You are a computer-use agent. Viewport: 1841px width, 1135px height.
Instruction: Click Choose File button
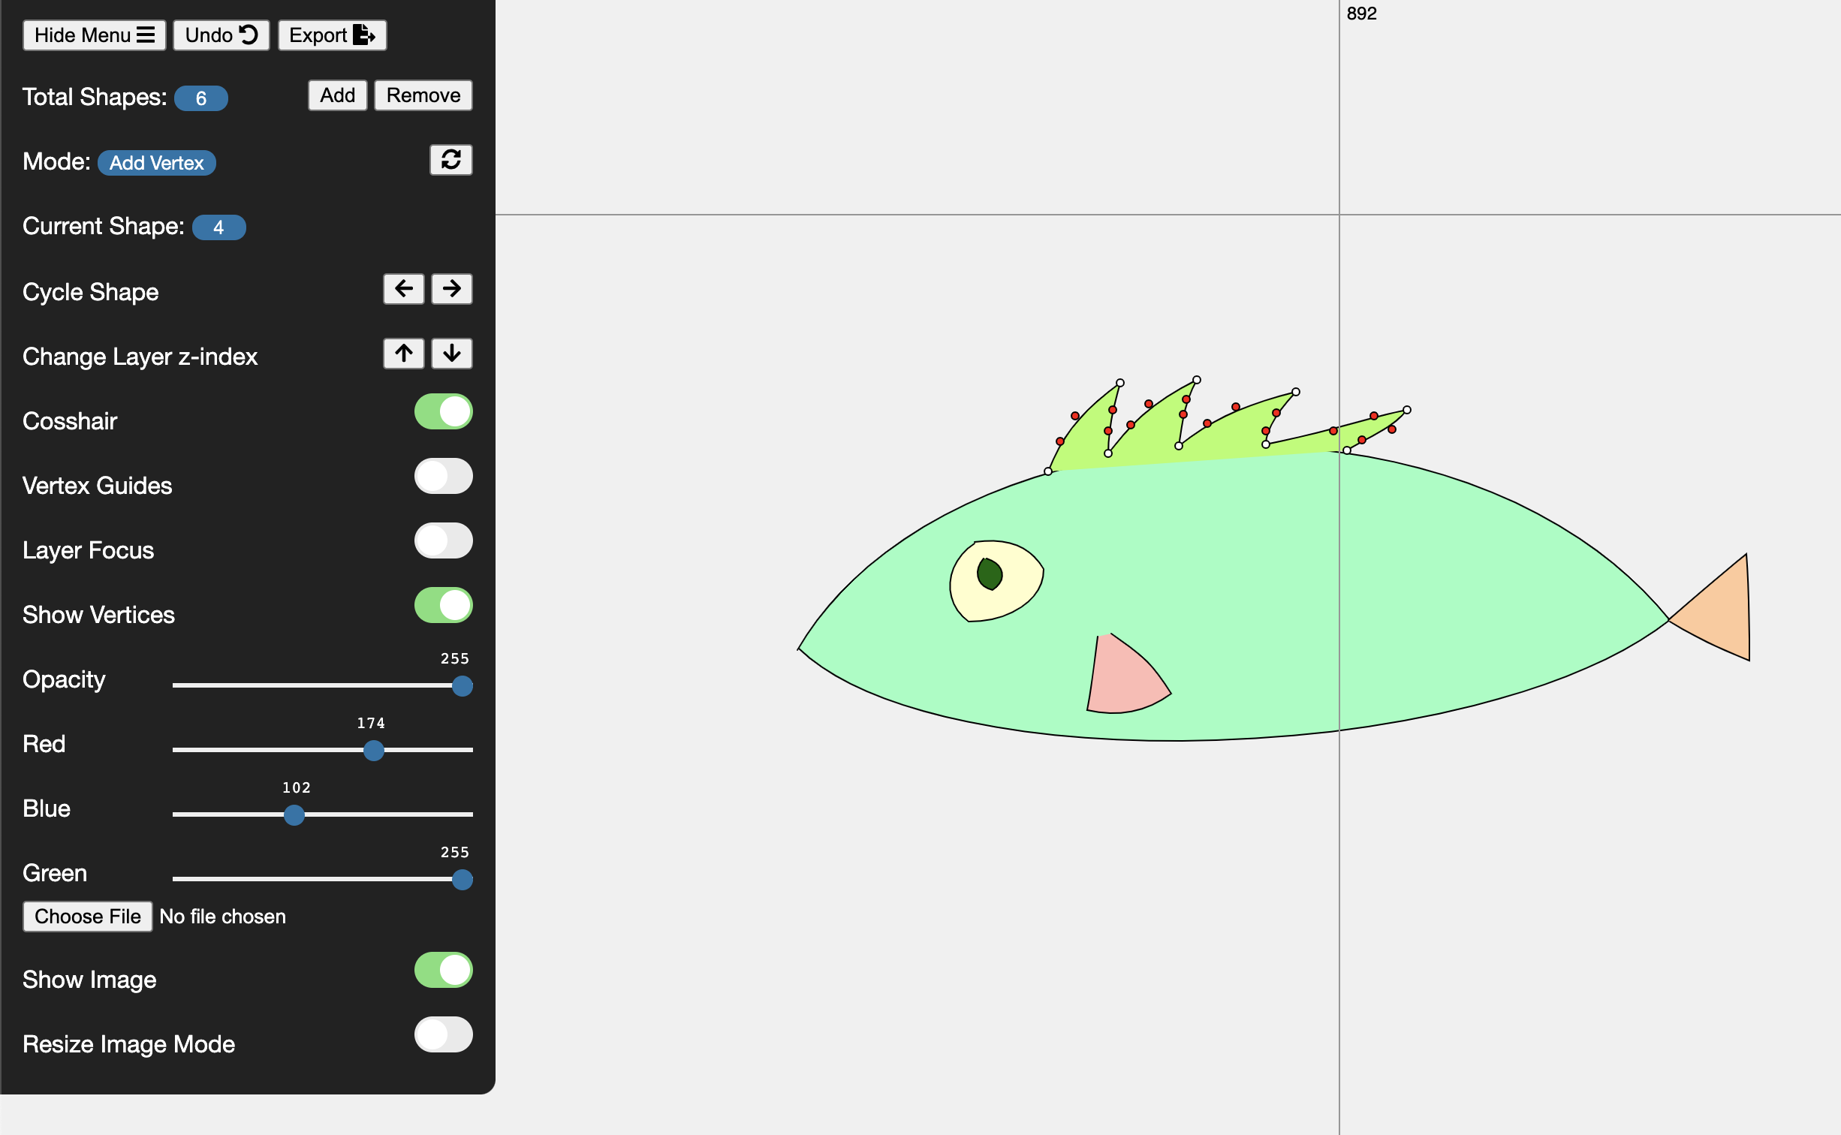click(87, 917)
